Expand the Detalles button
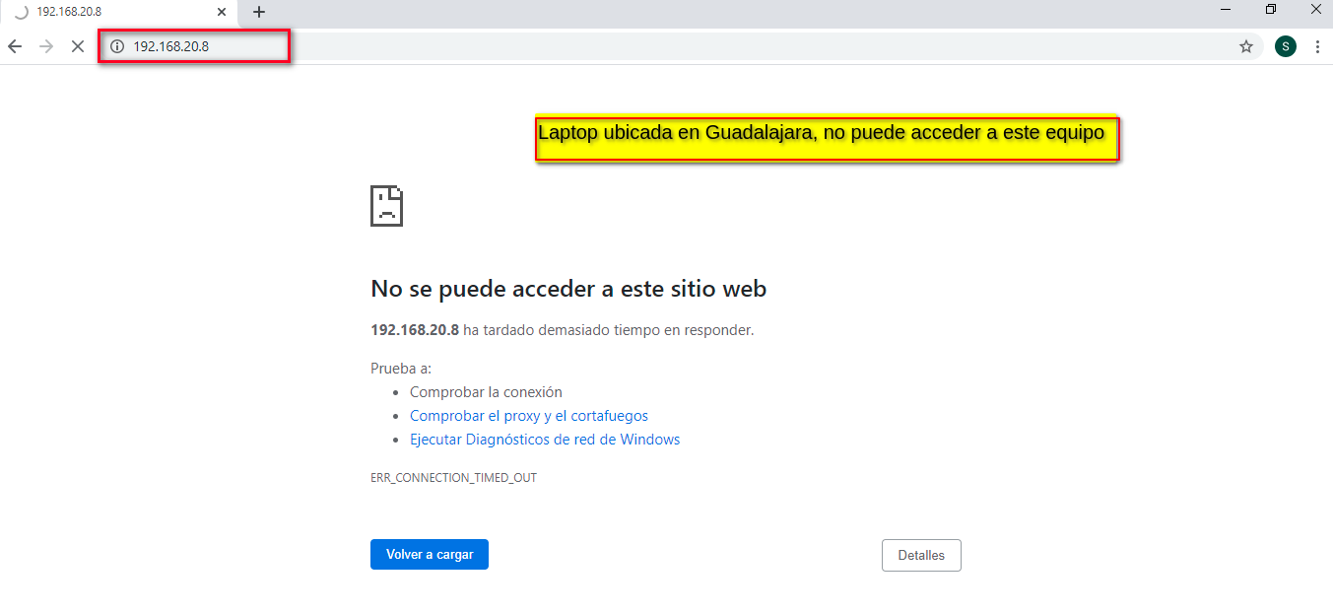This screenshot has height=613, width=1333. 920,555
